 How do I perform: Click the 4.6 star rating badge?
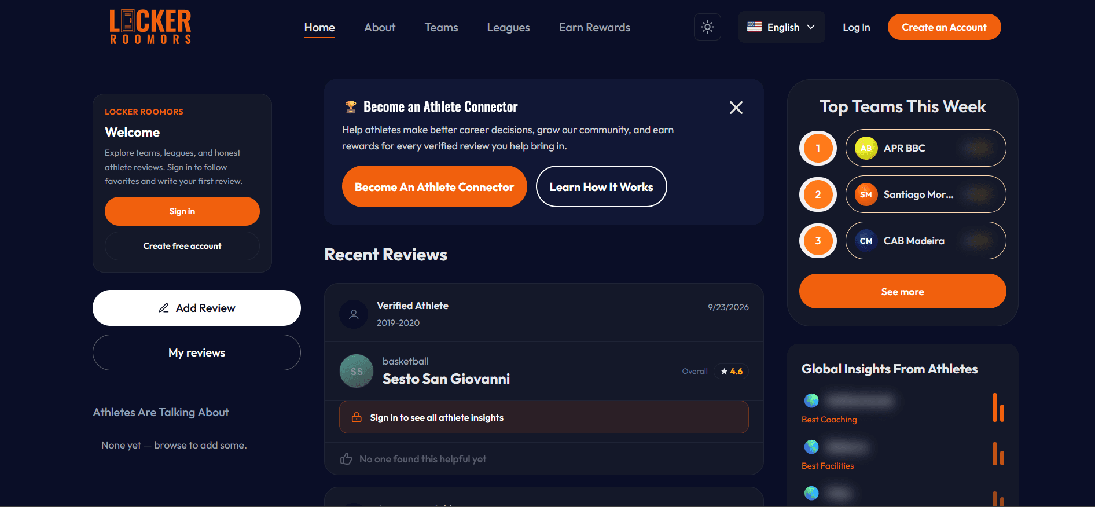tap(732, 372)
